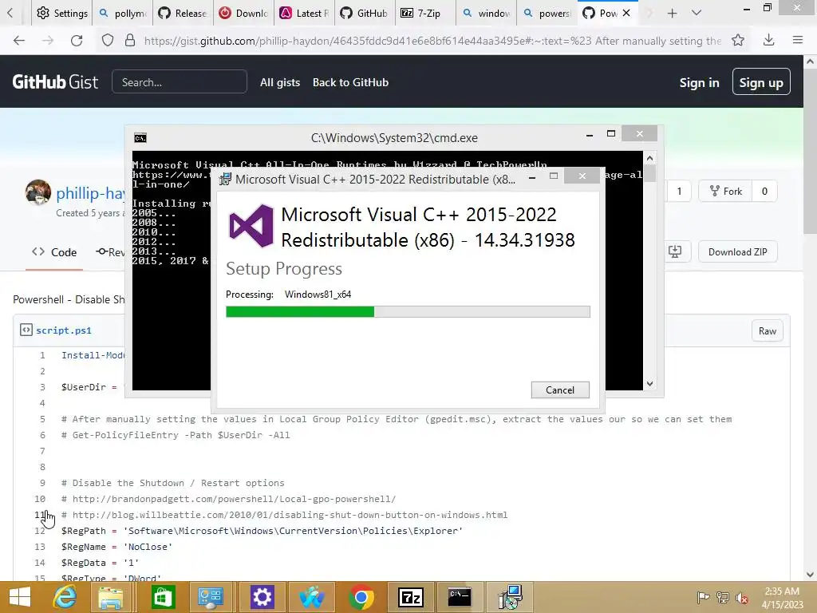Open the padlock site information icon
This screenshot has width=817, height=613.
[130, 40]
